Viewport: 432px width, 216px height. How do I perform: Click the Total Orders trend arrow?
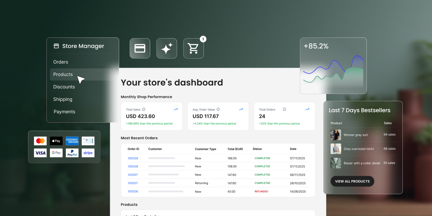[307, 109]
